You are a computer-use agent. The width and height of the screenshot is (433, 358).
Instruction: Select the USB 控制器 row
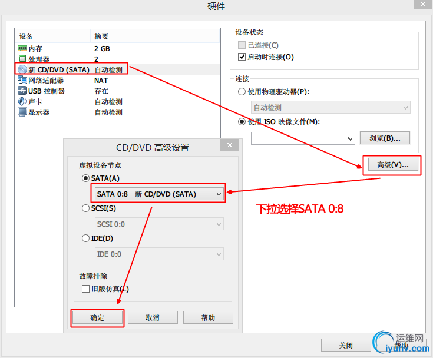tap(118, 91)
